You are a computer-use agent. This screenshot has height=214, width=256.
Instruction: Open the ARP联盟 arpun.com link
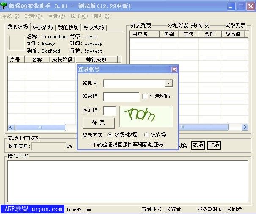[33, 209]
